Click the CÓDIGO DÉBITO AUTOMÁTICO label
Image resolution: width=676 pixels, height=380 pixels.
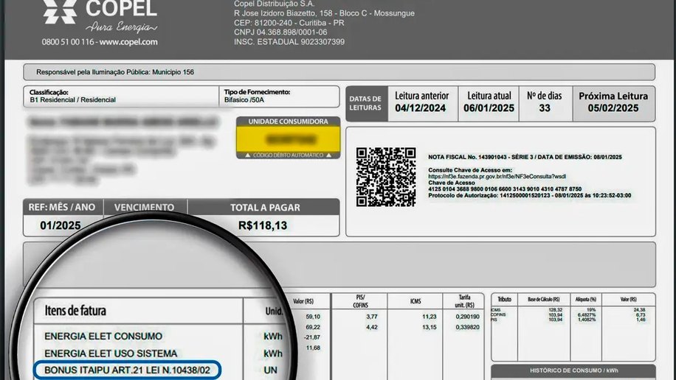click(x=288, y=155)
